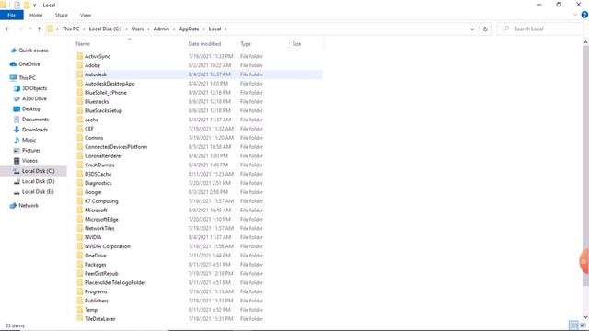Screen dimensions: 589x331
Task: Select the Comms folder icon
Action: point(80,138)
